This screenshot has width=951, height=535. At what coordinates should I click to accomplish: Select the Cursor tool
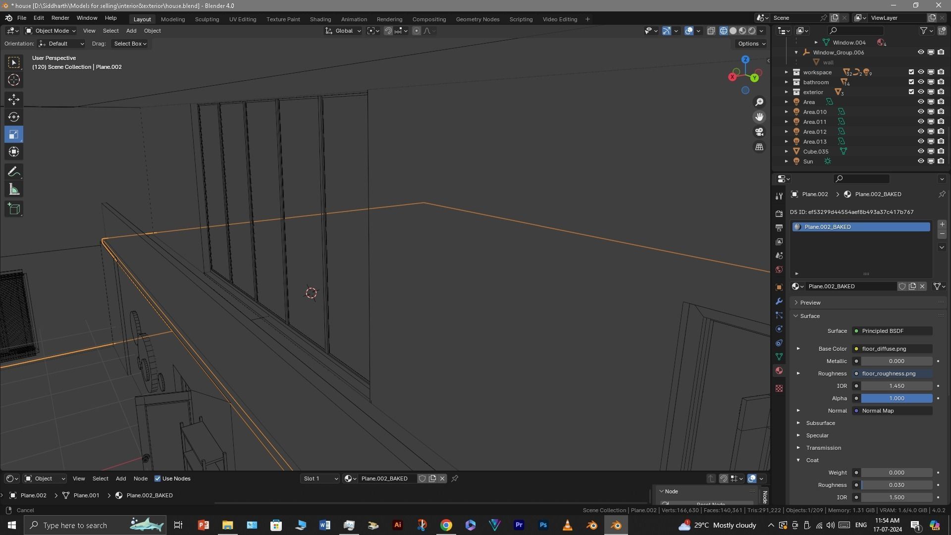click(14, 80)
